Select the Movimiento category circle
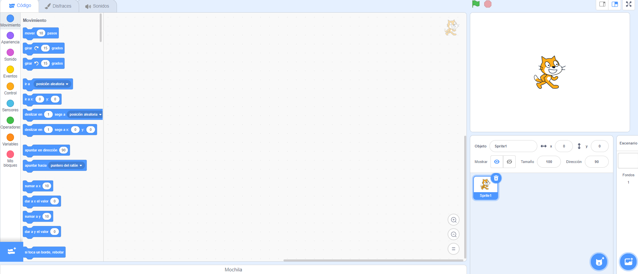The width and height of the screenshot is (638, 274). (x=10, y=18)
